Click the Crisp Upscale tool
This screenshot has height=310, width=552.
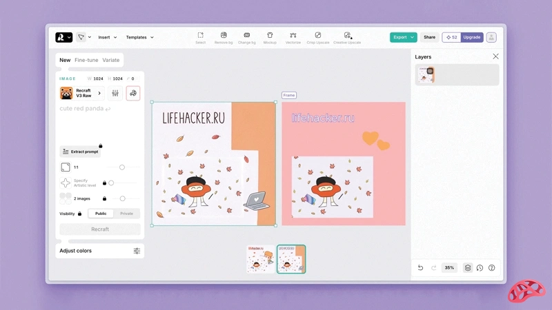click(318, 38)
